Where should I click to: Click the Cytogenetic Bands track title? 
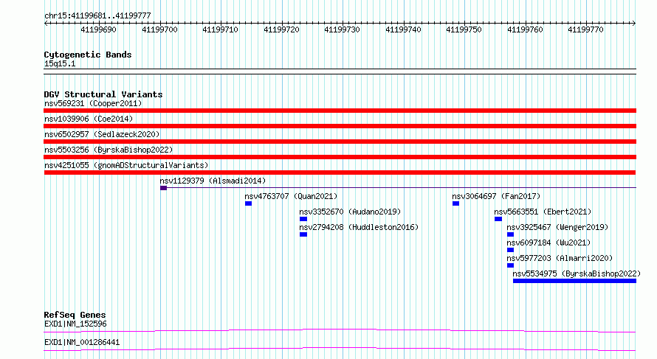[88, 55]
